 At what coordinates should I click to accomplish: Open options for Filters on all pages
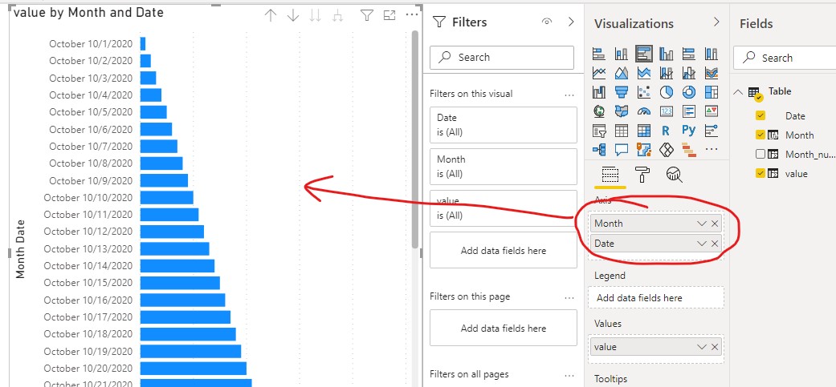(x=569, y=375)
